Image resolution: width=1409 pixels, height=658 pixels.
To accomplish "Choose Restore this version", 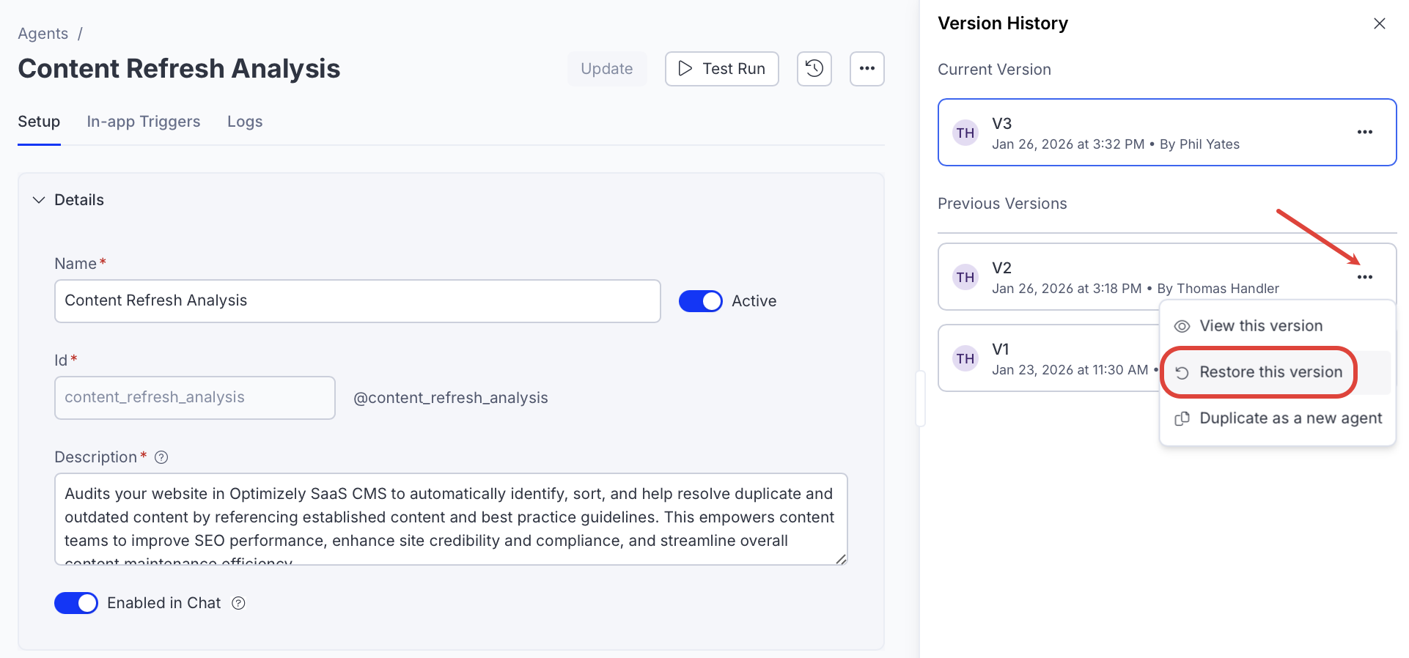I will click(1270, 372).
